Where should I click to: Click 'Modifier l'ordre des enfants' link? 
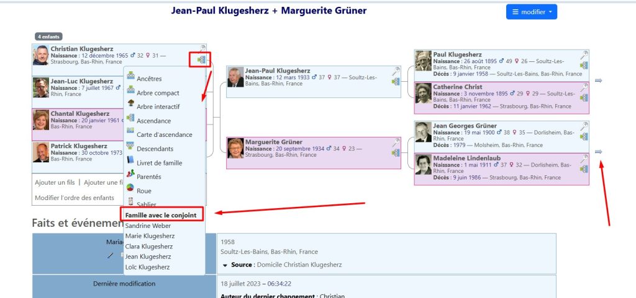click(x=75, y=198)
